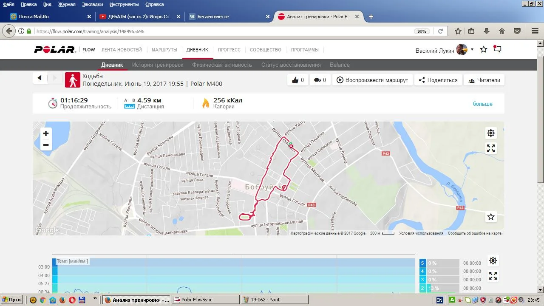Bookmark this page with the browser star icon

458,31
